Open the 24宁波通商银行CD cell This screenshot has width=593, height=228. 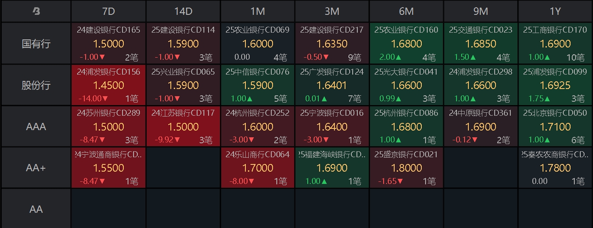point(109,168)
